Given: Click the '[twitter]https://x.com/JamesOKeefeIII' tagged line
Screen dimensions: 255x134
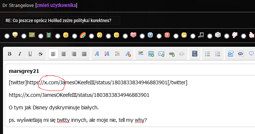Looking at the screenshot, I should click(x=98, y=82).
